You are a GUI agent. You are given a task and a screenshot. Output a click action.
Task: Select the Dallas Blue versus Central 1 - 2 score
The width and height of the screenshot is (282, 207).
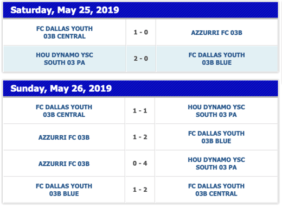coord(140,190)
